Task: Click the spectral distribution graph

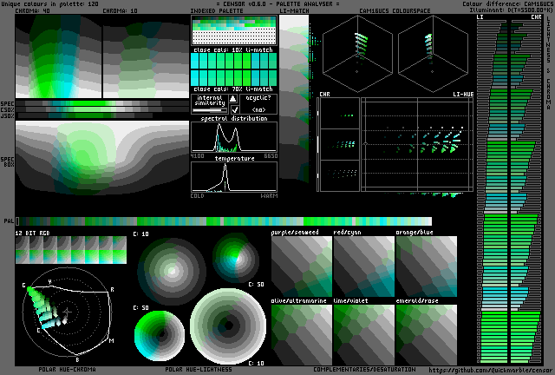Action: pos(233,139)
